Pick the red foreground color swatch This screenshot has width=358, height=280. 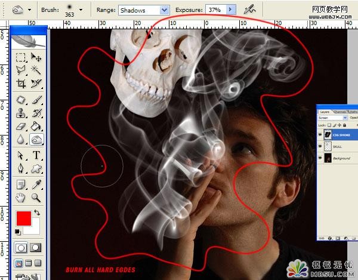pos(24,219)
